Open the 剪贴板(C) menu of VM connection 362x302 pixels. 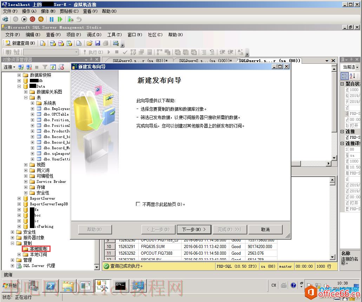click(69, 11)
